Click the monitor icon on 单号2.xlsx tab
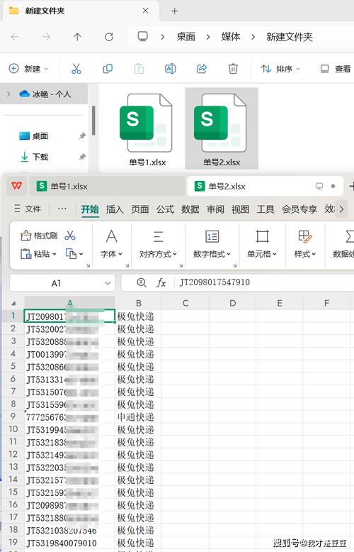Screen dimensions: 354x552 [319, 186]
